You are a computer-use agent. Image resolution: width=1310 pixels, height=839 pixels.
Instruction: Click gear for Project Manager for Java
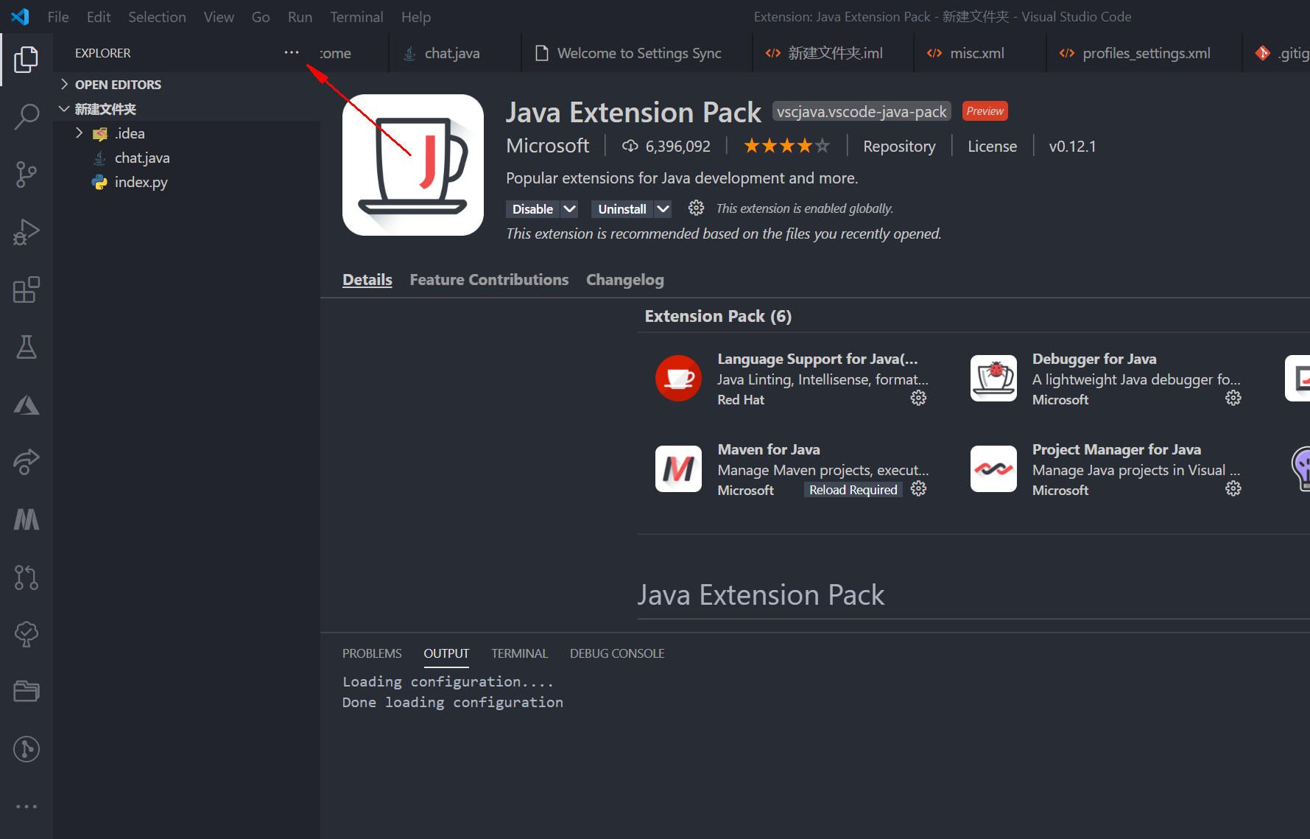(1233, 488)
